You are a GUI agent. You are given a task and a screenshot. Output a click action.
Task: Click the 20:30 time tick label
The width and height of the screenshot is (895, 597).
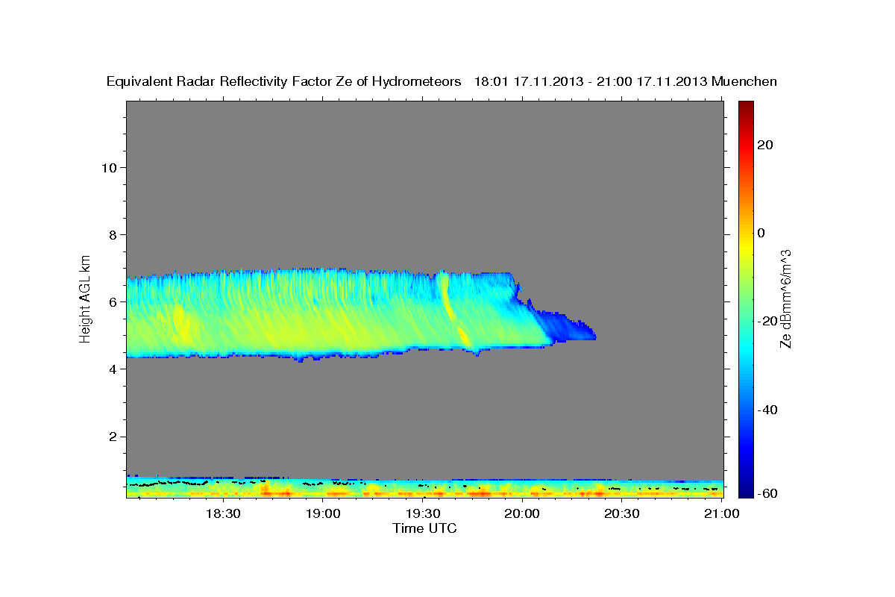pyautogui.click(x=621, y=513)
